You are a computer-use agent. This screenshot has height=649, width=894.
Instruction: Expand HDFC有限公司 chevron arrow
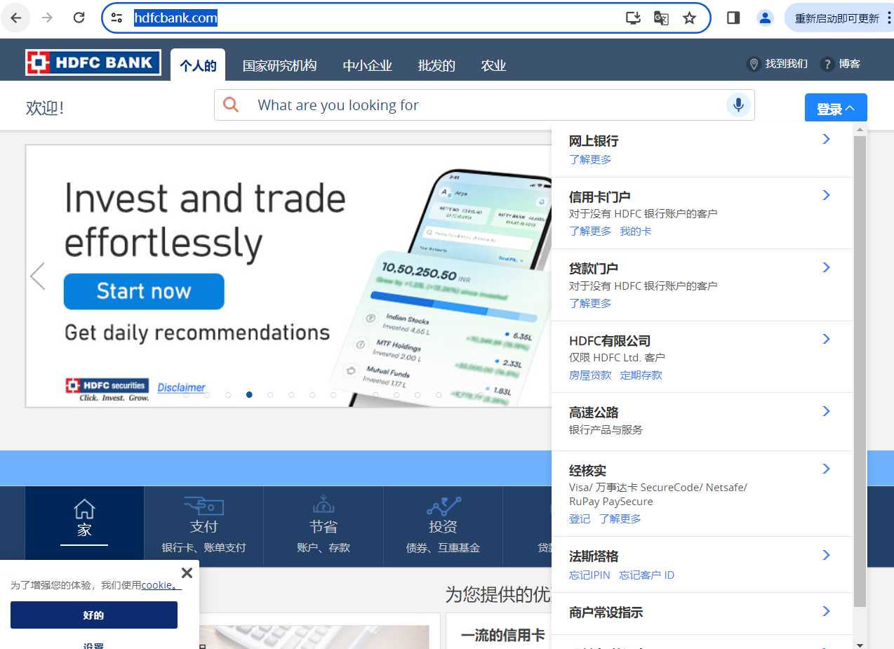point(827,339)
